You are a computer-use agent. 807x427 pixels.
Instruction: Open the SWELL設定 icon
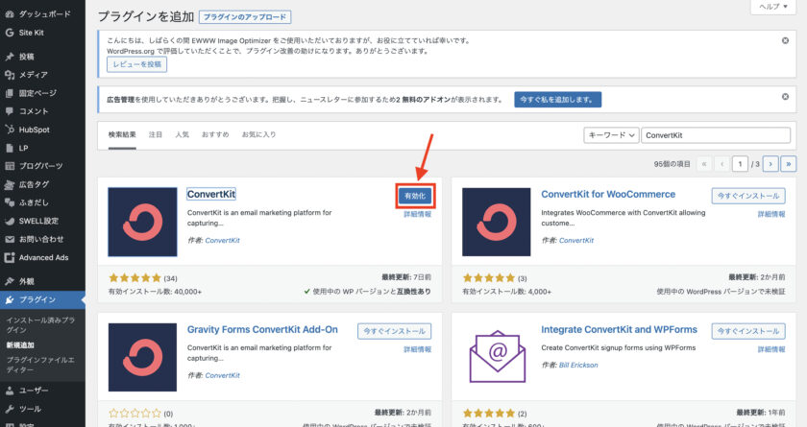10,221
